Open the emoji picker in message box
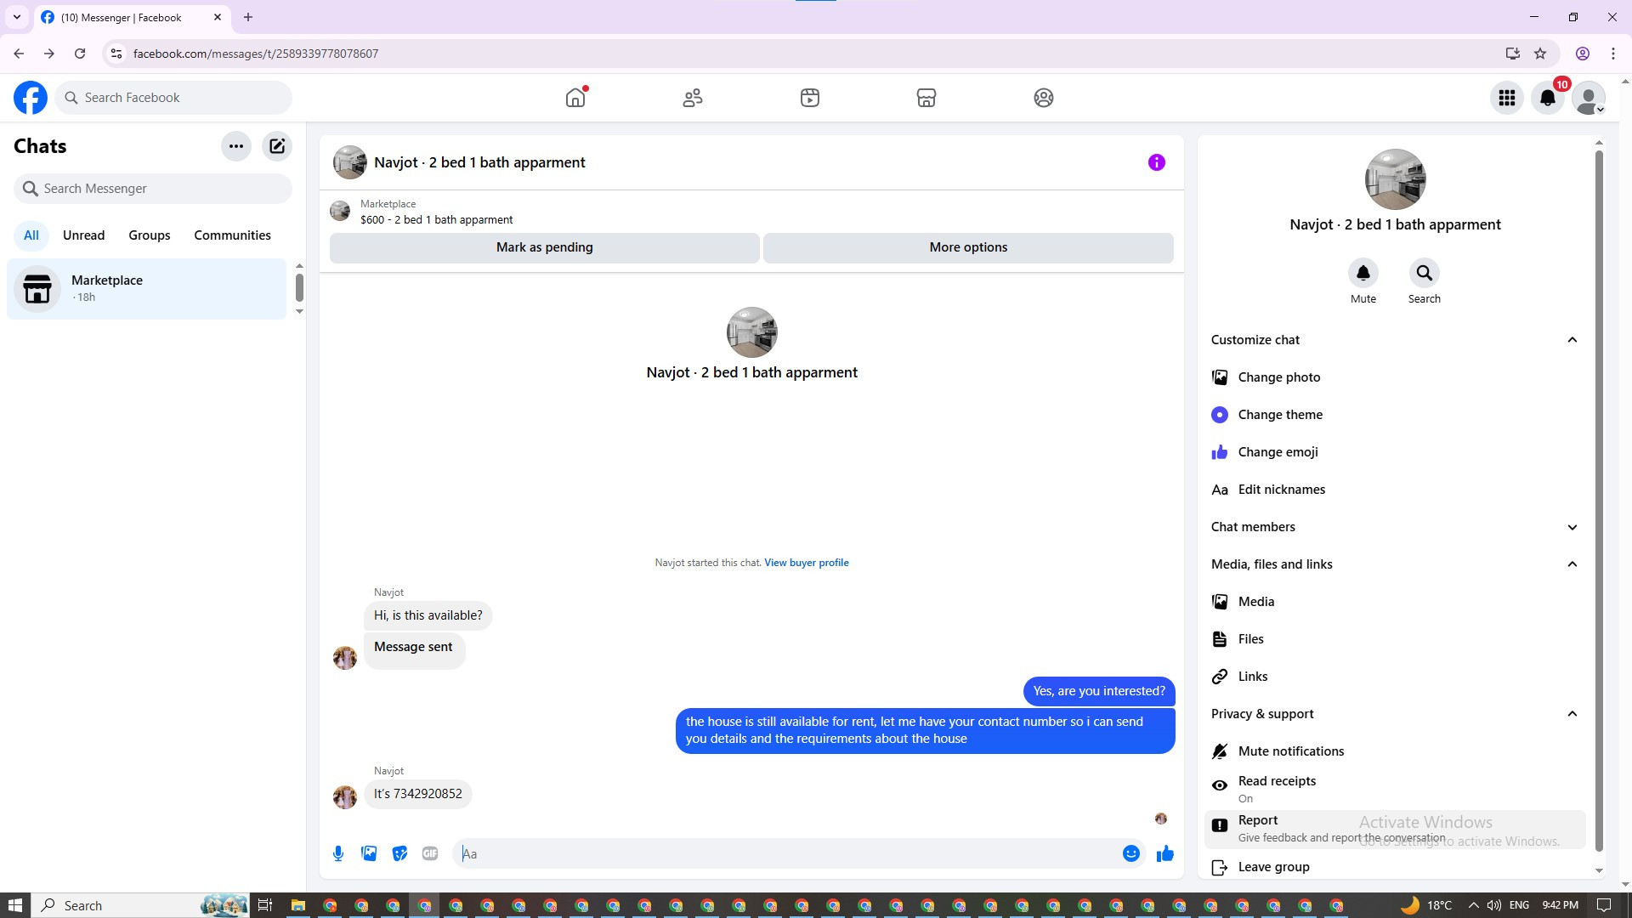The image size is (1632, 918). (x=1130, y=853)
